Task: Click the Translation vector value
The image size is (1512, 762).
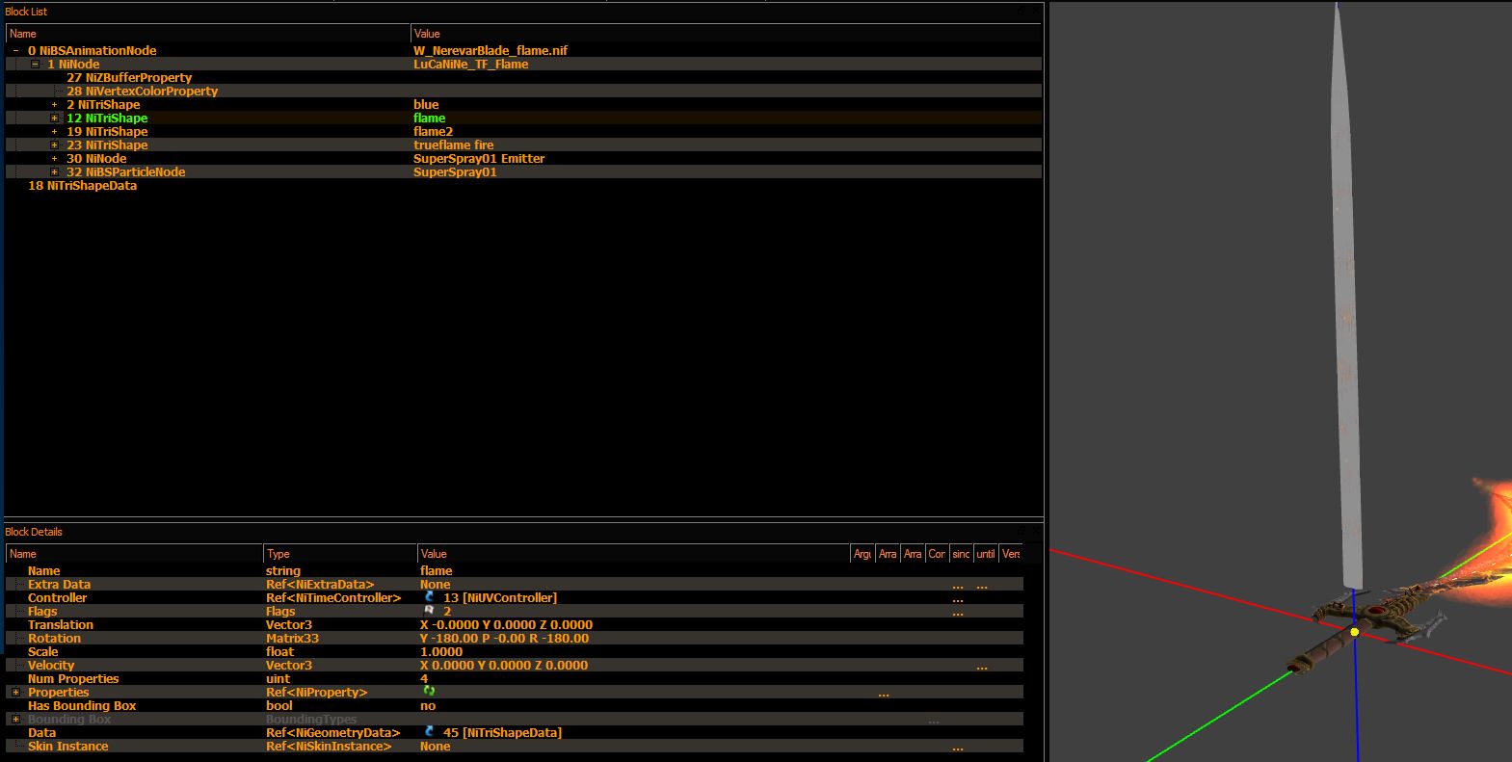Action: click(x=506, y=624)
